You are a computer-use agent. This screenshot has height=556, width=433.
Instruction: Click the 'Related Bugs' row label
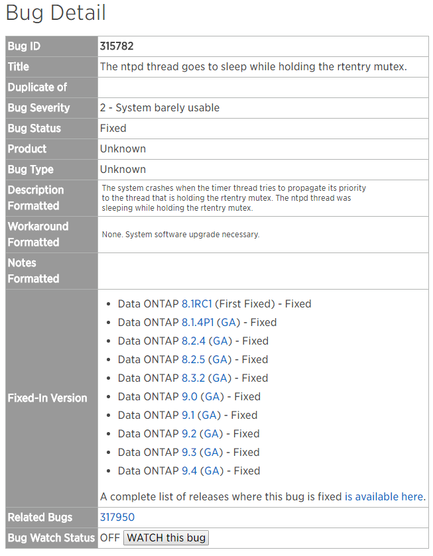coord(40,518)
